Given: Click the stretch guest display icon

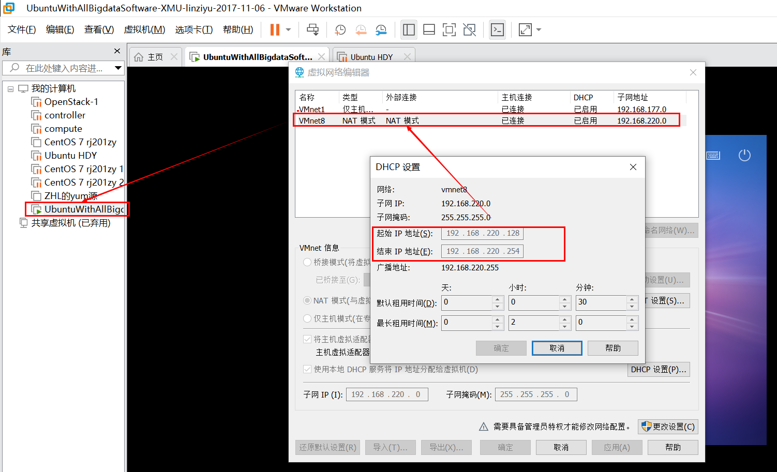Looking at the screenshot, I should click(x=525, y=29).
